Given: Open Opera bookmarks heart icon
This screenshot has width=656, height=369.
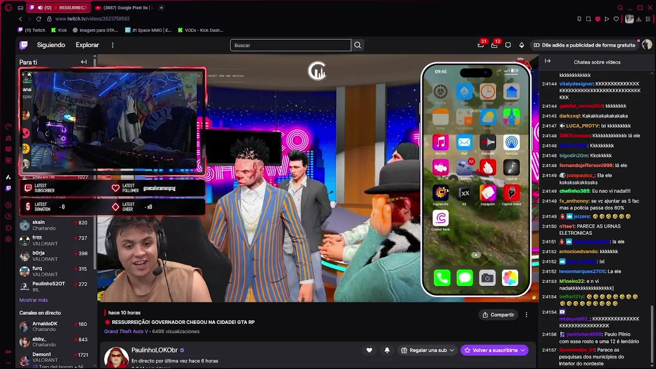Looking at the screenshot, I should click(616, 19).
